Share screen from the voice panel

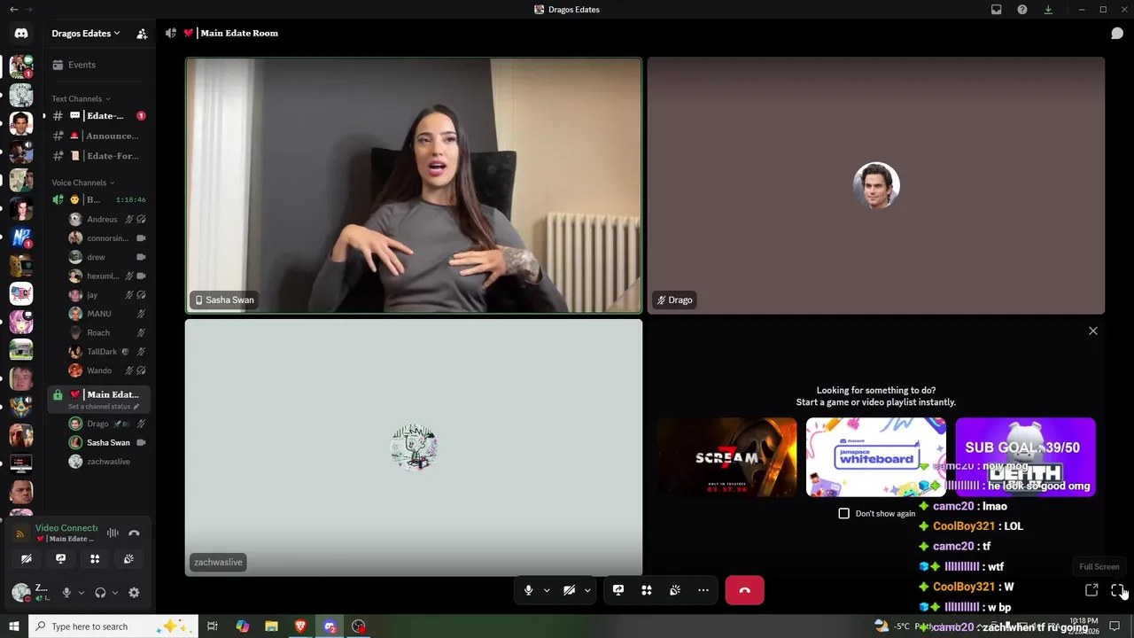tap(60, 559)
